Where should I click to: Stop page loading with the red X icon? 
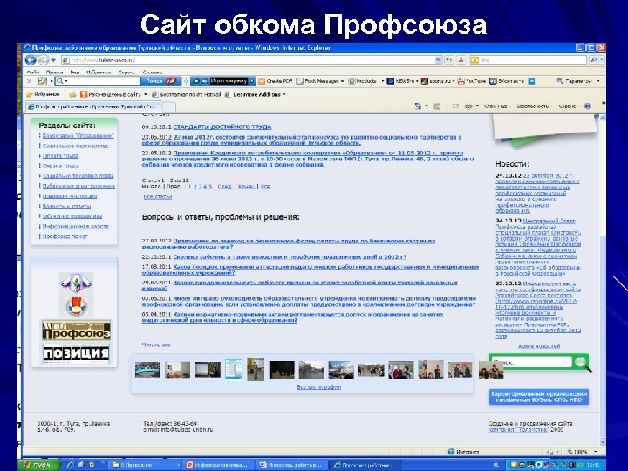coord(461,60)
